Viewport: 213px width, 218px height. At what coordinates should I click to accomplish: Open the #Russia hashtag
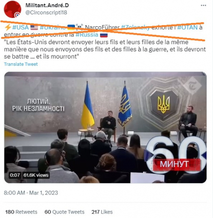point(87,34)
